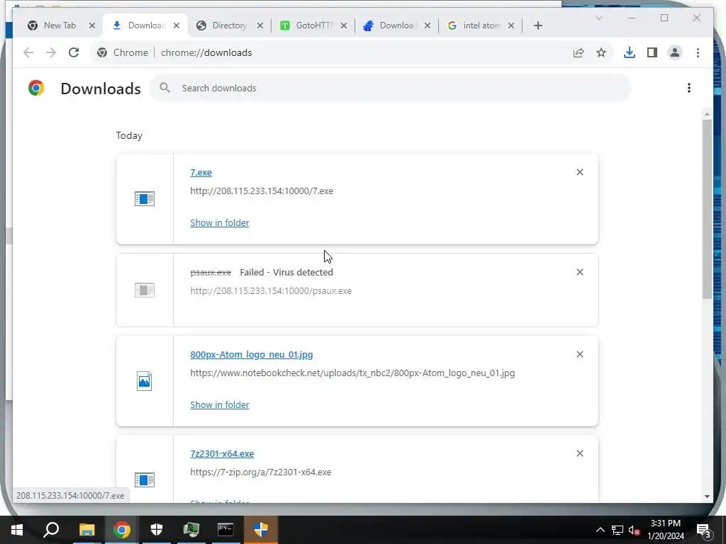
Task: Click the Failed - Virus detected status
Action: [286, 273]
